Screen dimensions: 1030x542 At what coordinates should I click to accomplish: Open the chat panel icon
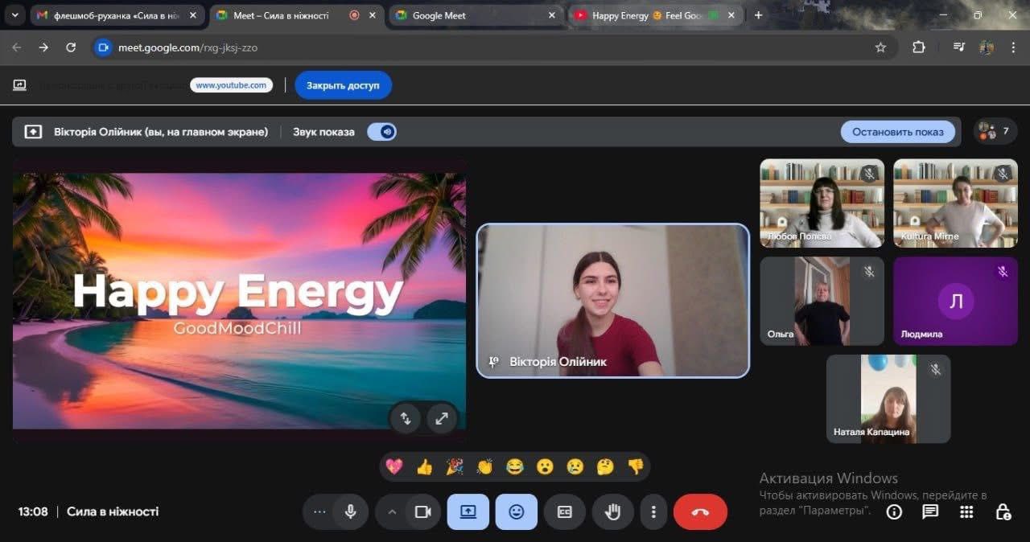pyautogui.click(x=930, y=512)
